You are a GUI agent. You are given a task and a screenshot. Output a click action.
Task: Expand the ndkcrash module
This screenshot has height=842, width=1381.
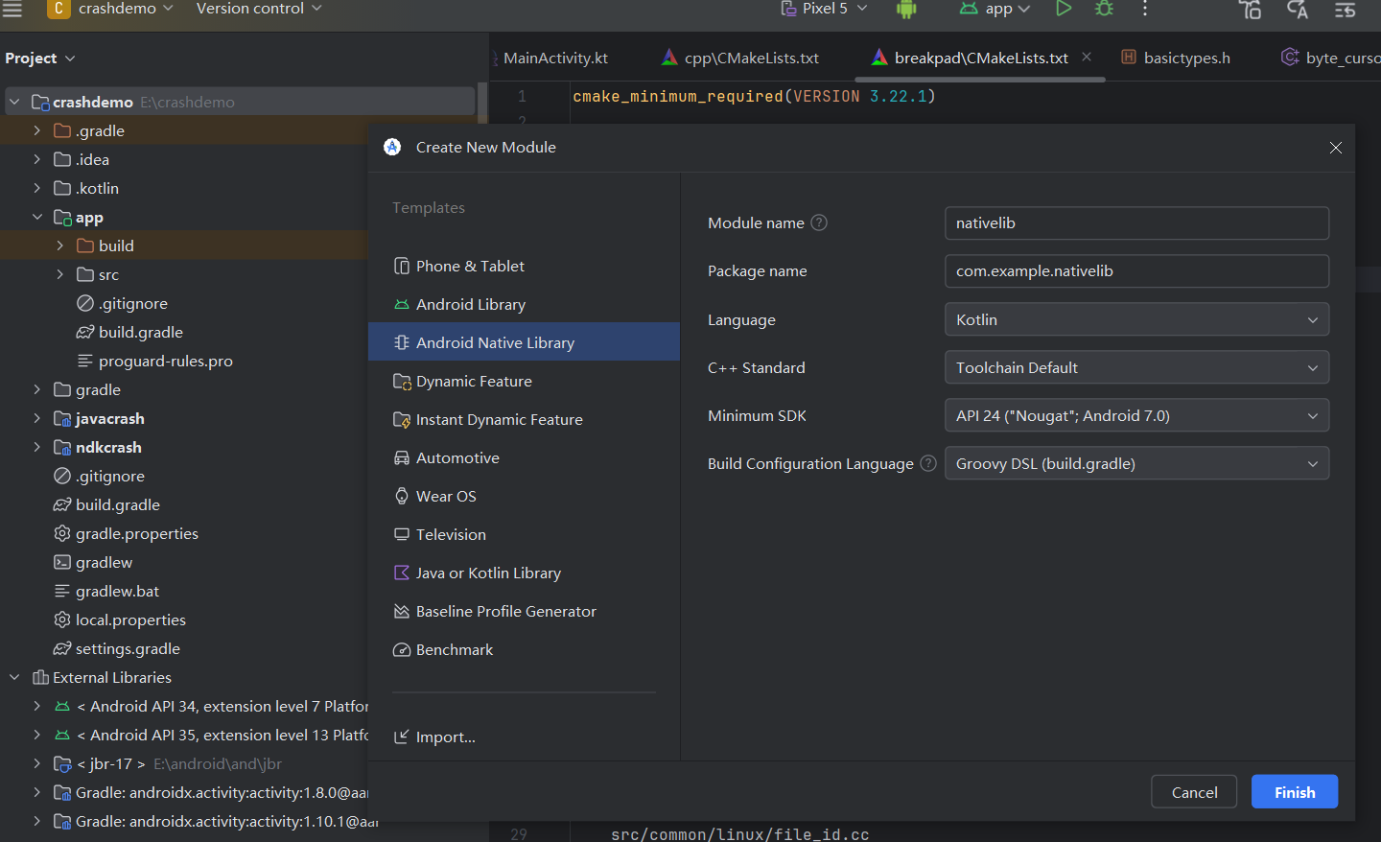pos(37,447)
